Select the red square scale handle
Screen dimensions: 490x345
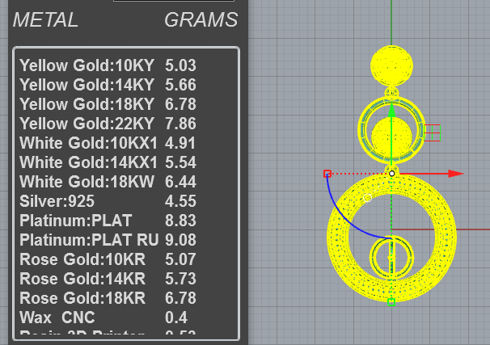pos(327,174)
